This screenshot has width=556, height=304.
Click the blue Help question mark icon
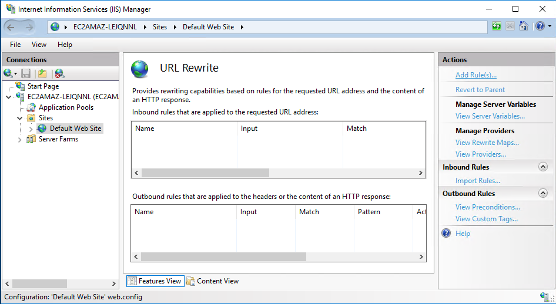click(x=540, y=26)
